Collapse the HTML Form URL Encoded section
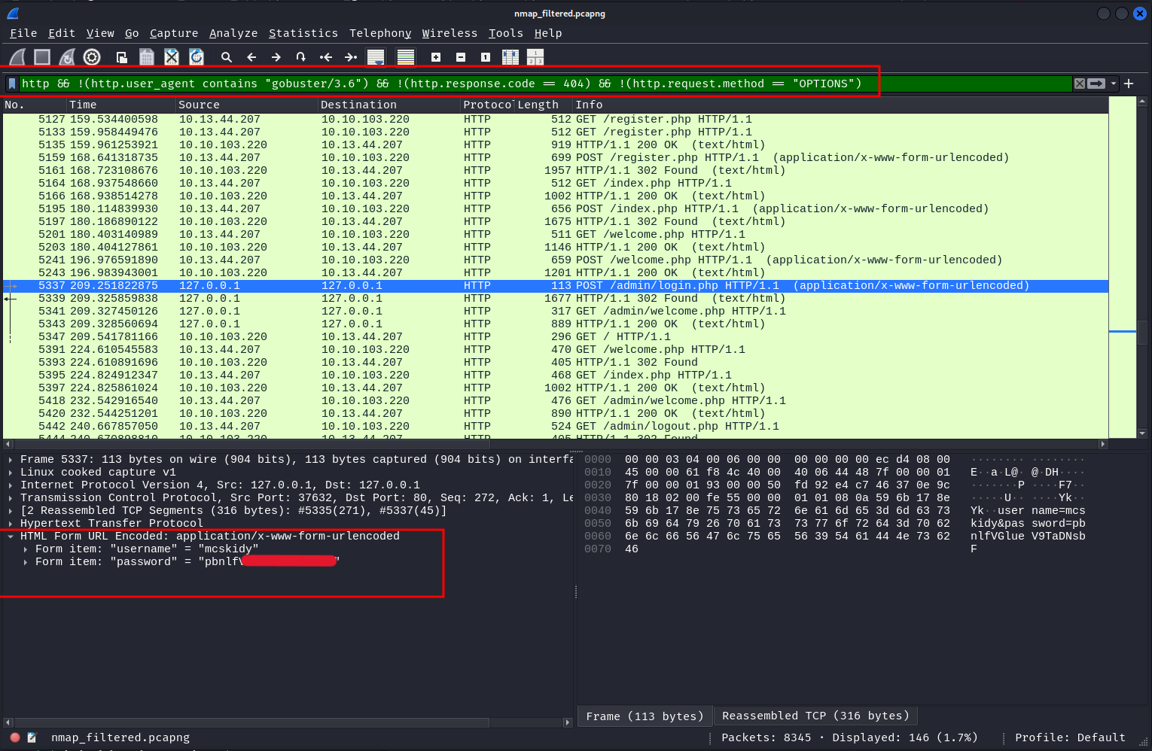 coord(11,537)
